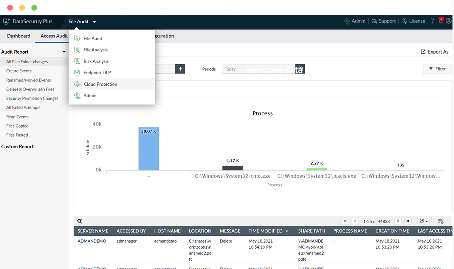Go to previous page of results
This screenshot has width=454, height=269.
click(x=355, y=221)
